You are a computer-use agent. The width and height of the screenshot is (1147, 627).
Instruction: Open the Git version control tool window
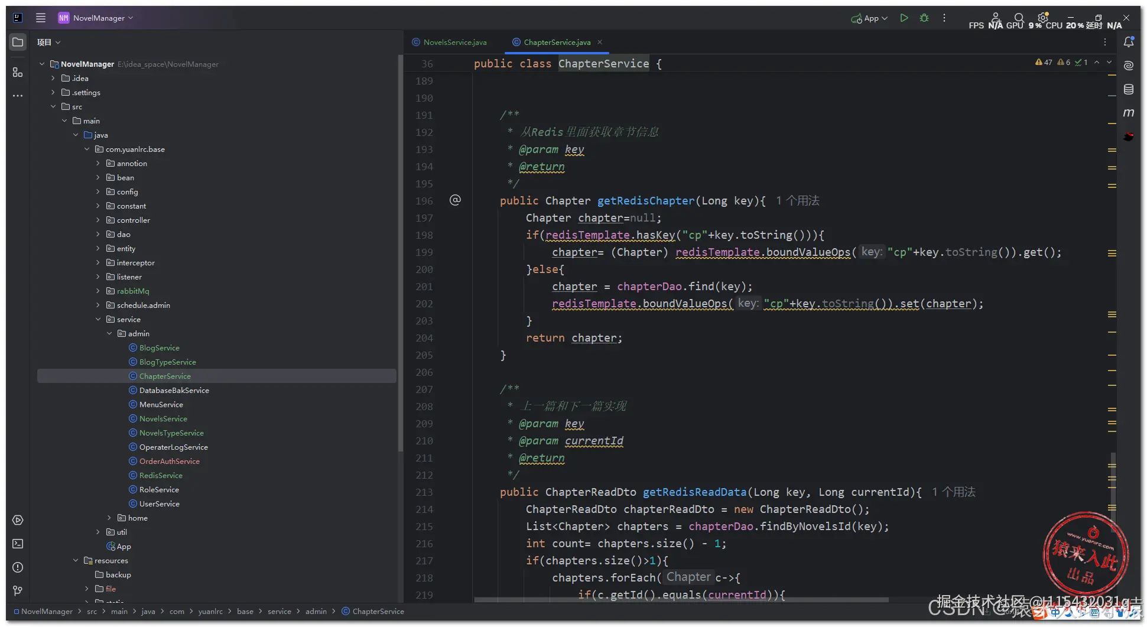18,591
